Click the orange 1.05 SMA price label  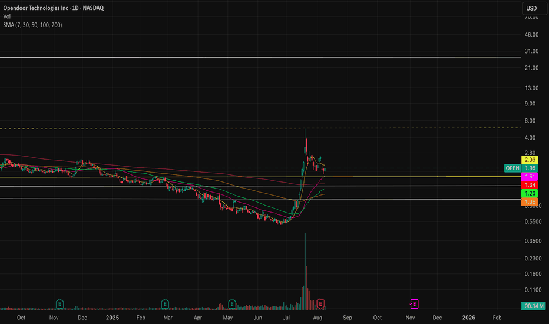[x=530, y=201]
